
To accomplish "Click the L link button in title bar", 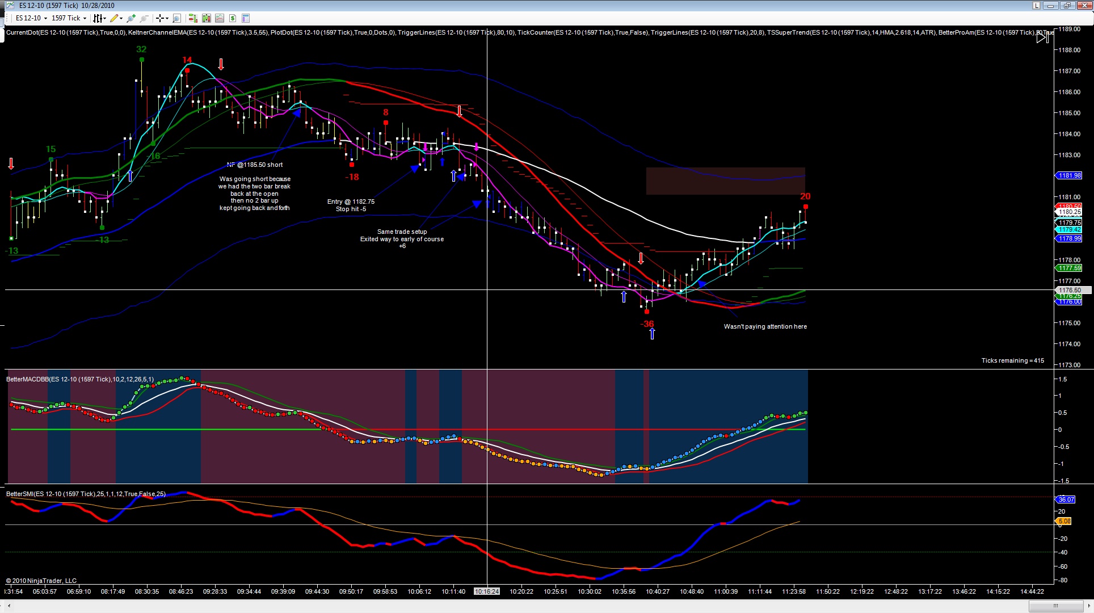I will [x=1037, y=6].
